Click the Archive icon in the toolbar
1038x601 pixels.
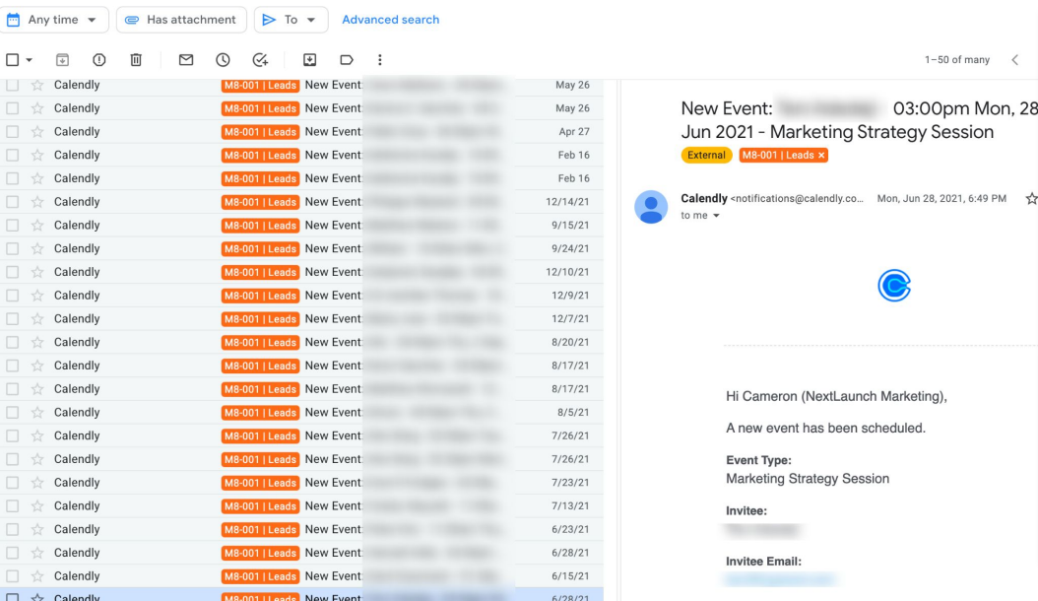coord(62,60)
